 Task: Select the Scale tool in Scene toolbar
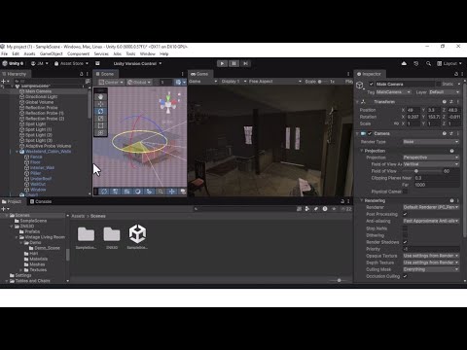[x=100, y=119]
